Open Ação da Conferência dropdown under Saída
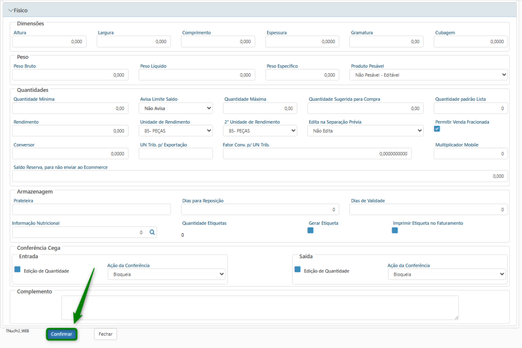This screenshot has height=348, width=522. coord(447,274)
